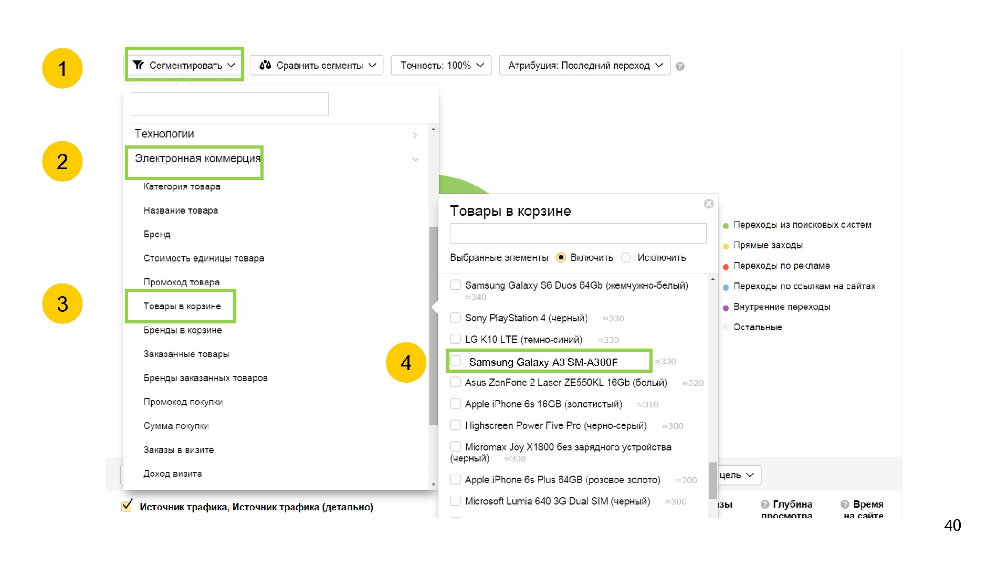
Task: Select Промокод покупки menu item
Action: (183, 402)
